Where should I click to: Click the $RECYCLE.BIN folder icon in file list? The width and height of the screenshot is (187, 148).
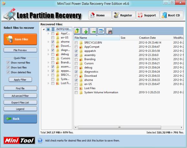point(81,43)
